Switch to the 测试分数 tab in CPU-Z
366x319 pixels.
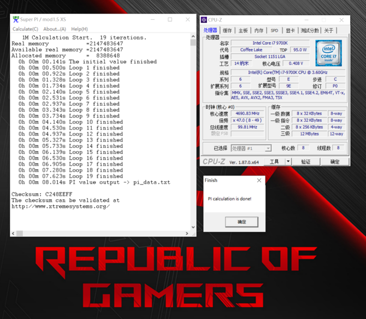tap(310, 31)
